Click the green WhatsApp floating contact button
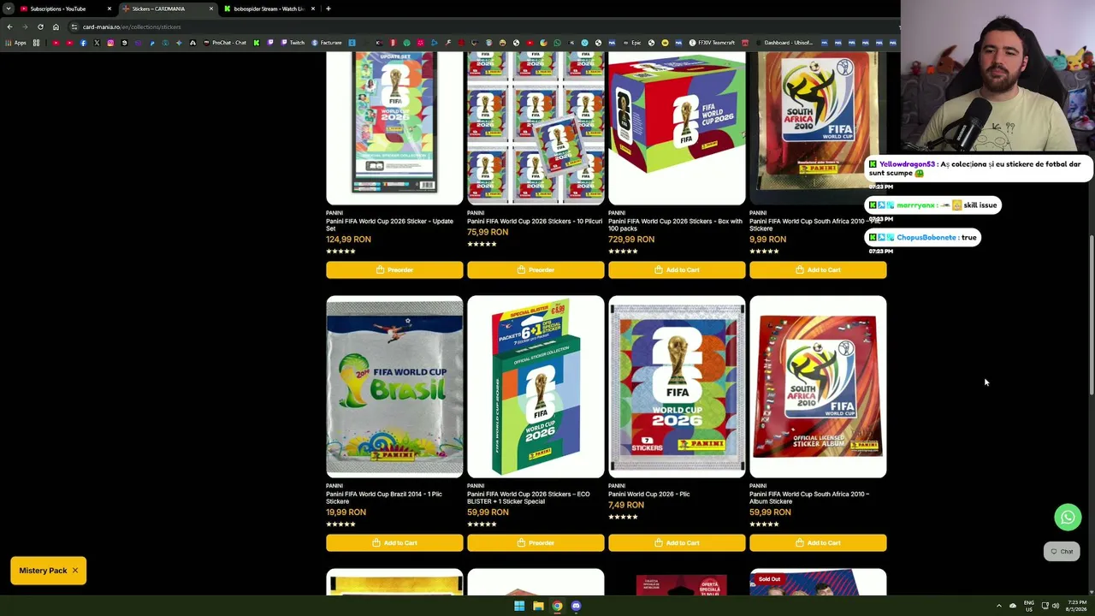The height and width of the screenshot is (616, 1095). point(1068,517)
